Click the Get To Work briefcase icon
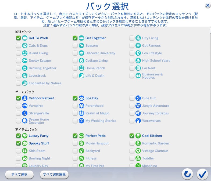Screen dimensions: 211x181 [25, 38]
